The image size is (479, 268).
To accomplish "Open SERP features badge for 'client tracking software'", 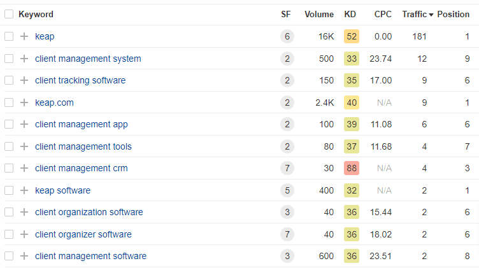I will (x=287, y=80).
